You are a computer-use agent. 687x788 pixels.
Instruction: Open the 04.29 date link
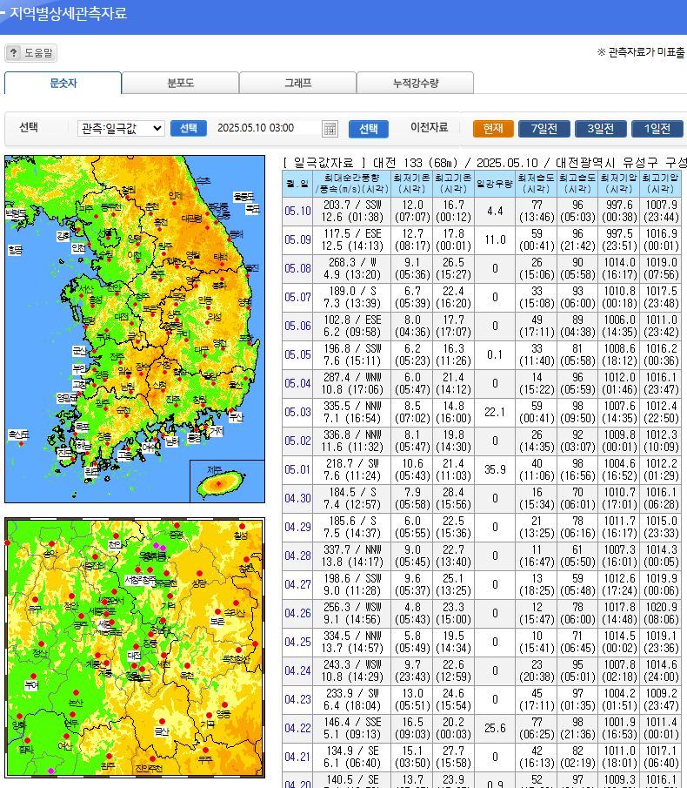(297, 527)
